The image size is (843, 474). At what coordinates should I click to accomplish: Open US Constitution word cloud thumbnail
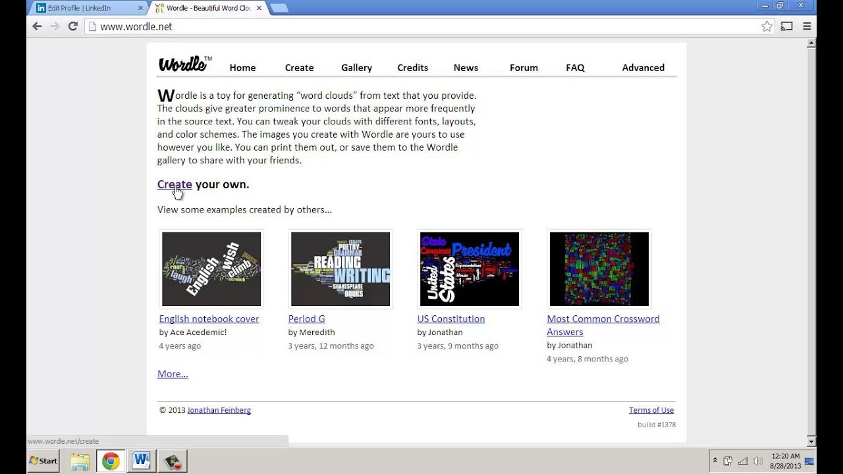(x=470, y=269)
